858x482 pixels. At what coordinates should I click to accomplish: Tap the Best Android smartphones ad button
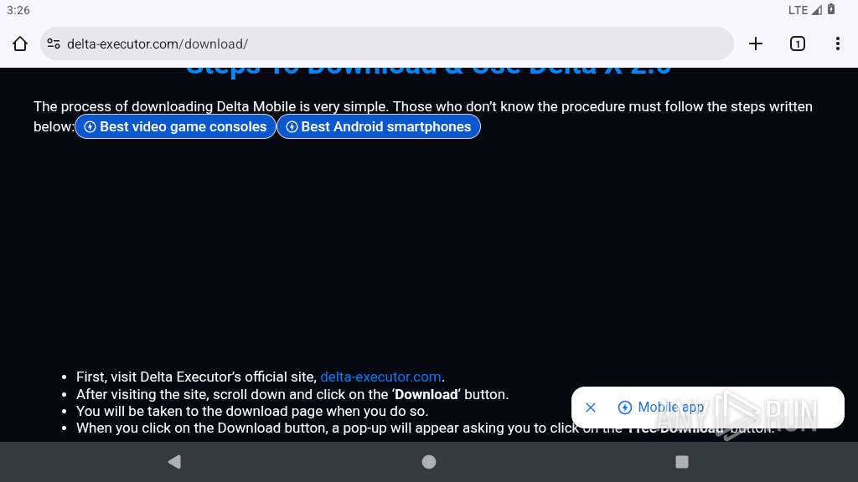point(379,127)
